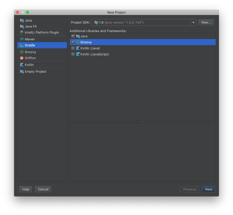The width and height of the screenshot is (233, 215).
Task: Open the Project SDK dropdown arrow
Action: [x=193, y=22]
